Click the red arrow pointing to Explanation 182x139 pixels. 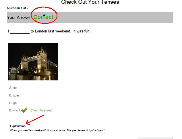pos(35,120)
